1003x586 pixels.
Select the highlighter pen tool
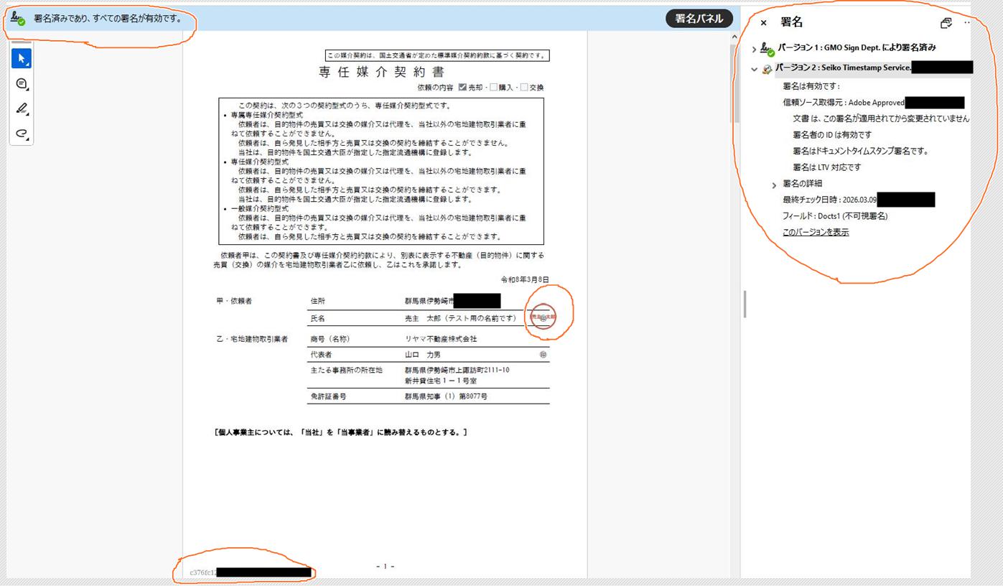[x=22, y=108]
